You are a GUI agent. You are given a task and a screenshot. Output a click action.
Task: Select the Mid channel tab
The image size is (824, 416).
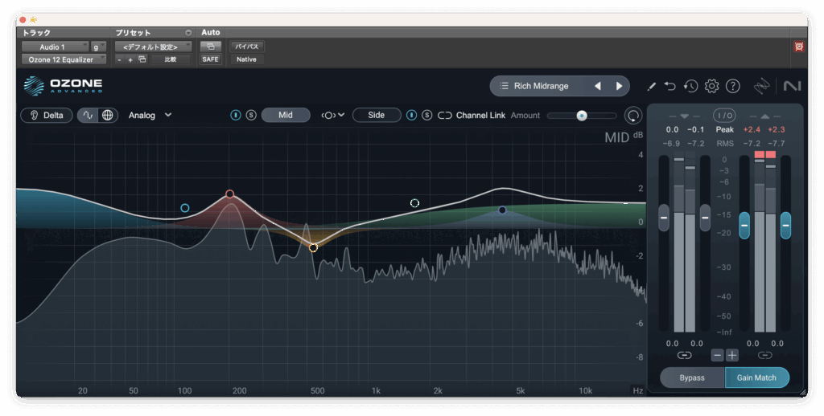(x=286, y=115)
